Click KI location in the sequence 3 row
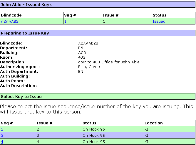The height and width of the screenshot is (145, 196). tap(146, 136)
